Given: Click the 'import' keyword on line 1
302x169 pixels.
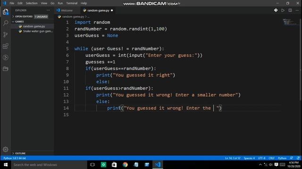Looking at the screenshot, I should tap(83, 22).
